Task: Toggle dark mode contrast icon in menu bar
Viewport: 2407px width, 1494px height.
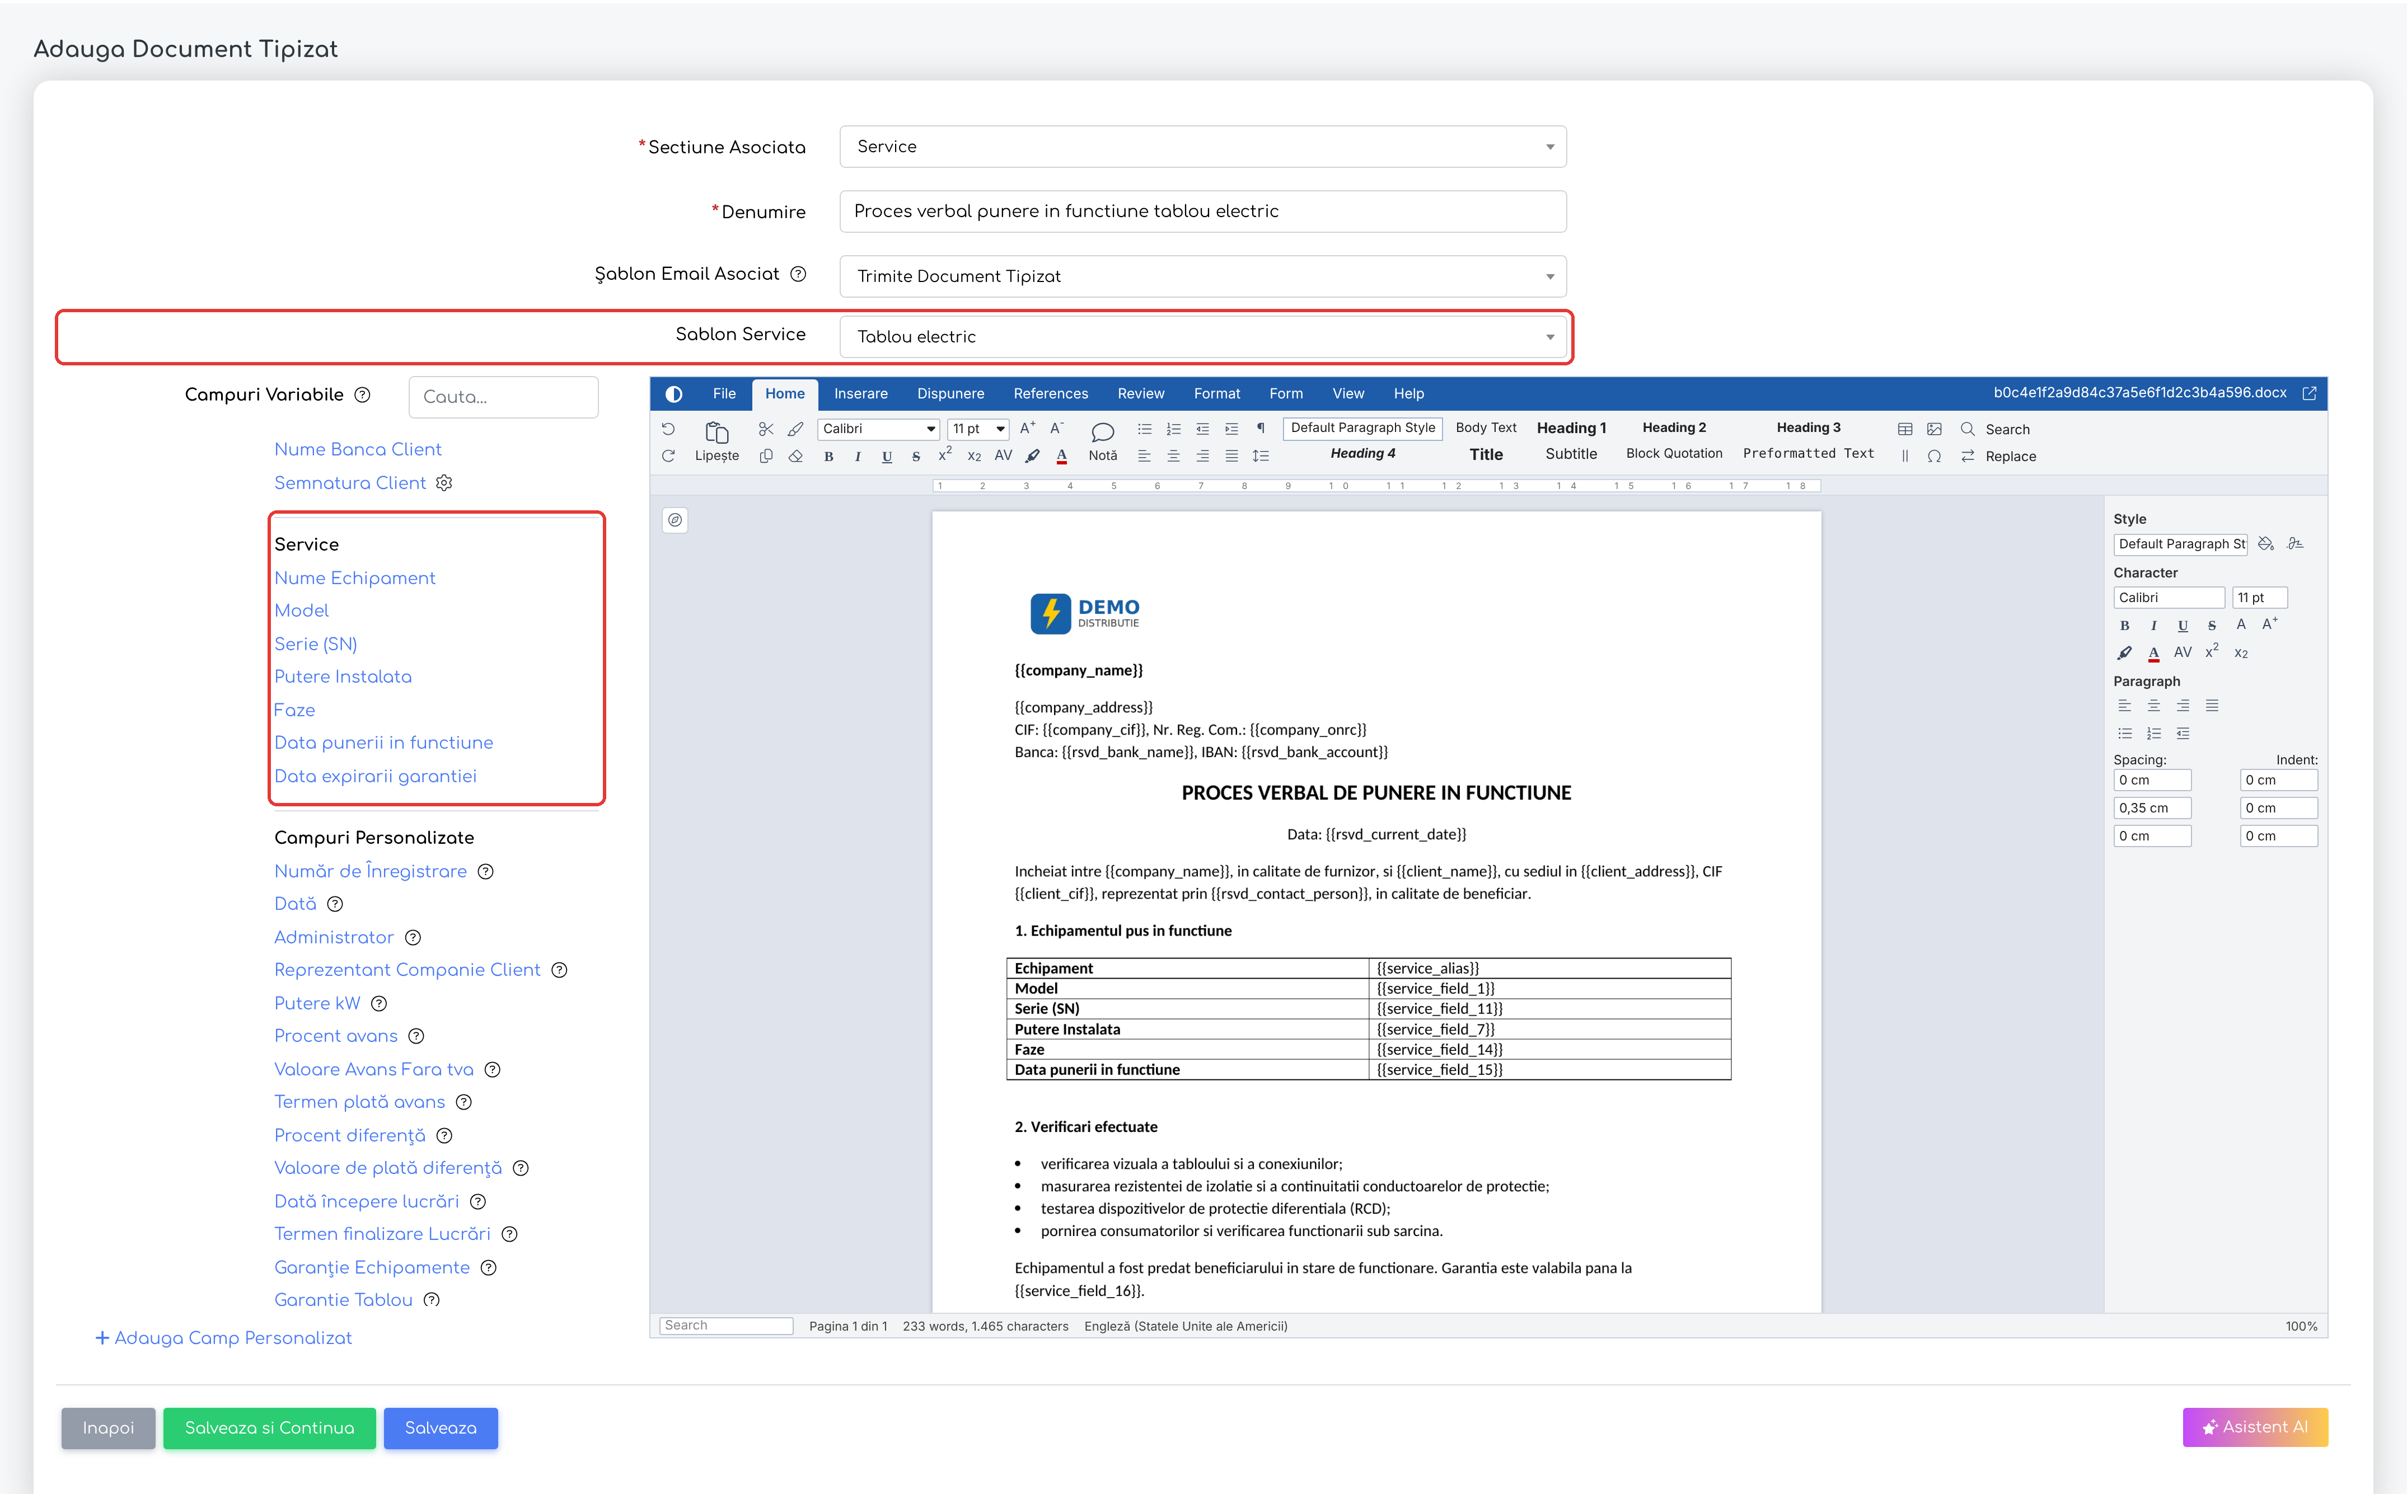Action: tap(673, 394)
